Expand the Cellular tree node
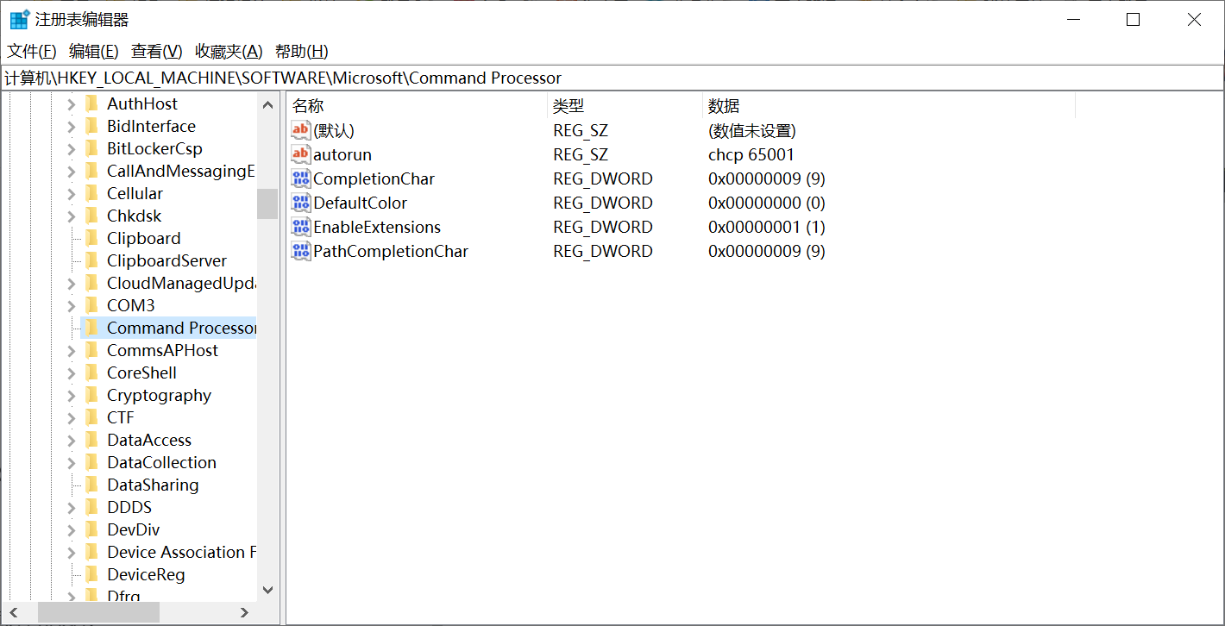This screenshot has height=626, width=1225. 73,193
